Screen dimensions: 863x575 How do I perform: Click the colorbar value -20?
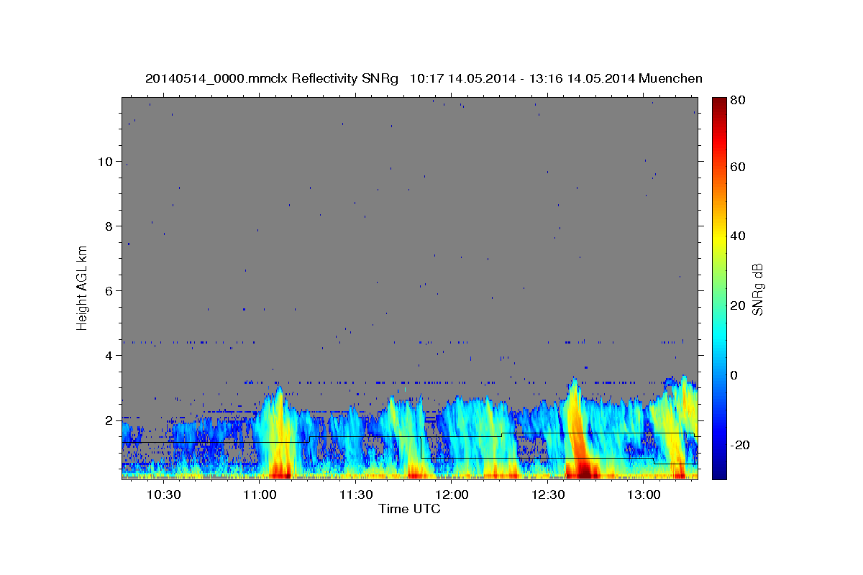tap(739, 445)
